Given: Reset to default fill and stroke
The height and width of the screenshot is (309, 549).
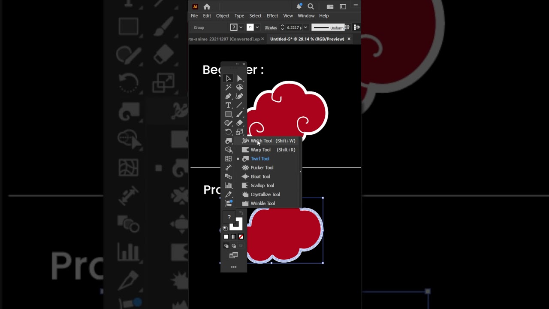Looking at the screenshot, I should click(225, 228).
